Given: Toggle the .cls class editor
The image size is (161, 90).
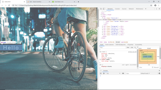Looking at the screenshot, I should (132, 47).
